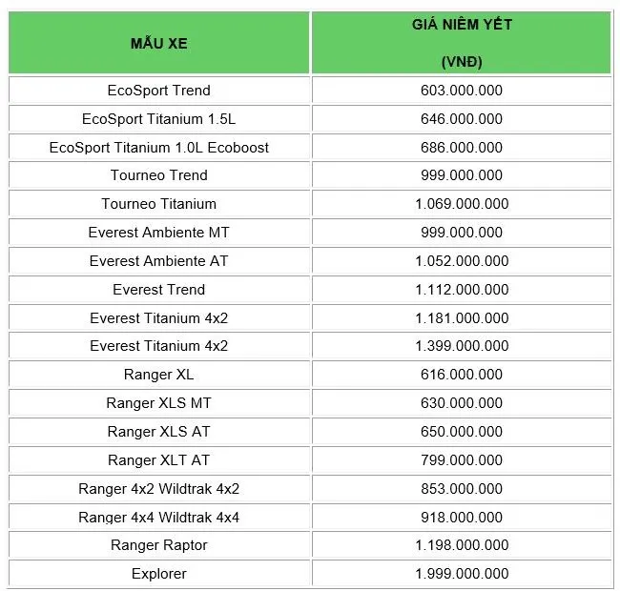Click the Explorer model cell
The height and width of the screenshot is (591, 620).
click(158, 574)
